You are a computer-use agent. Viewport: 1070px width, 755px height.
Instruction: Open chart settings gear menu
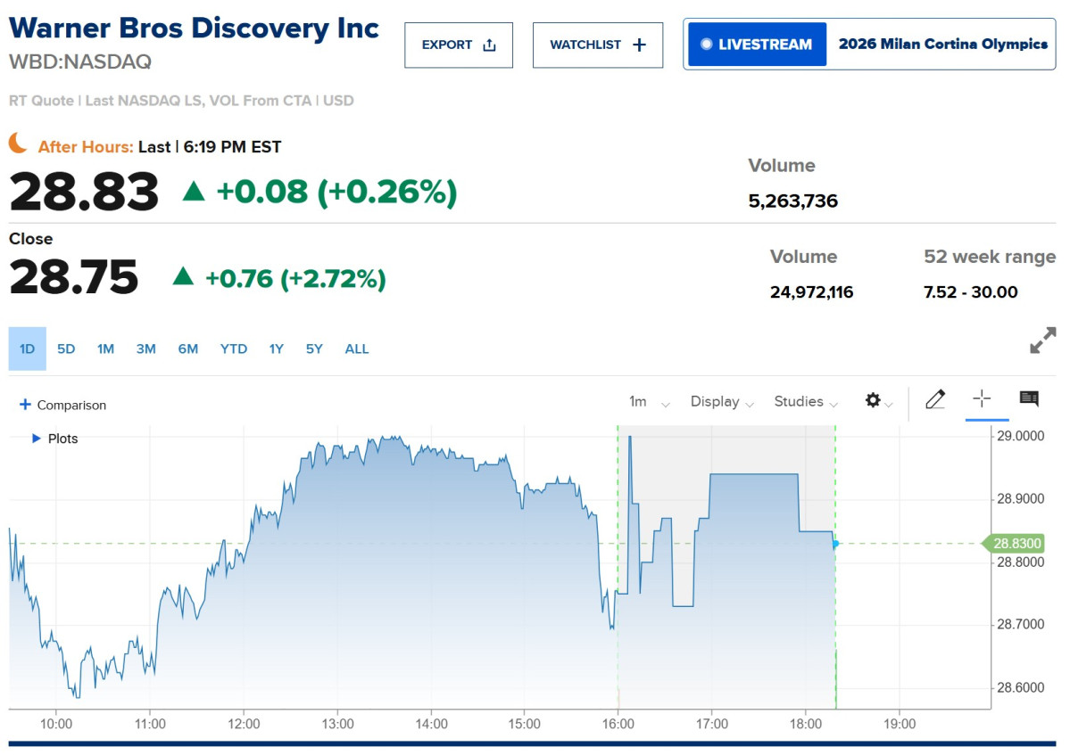(878, 400)
